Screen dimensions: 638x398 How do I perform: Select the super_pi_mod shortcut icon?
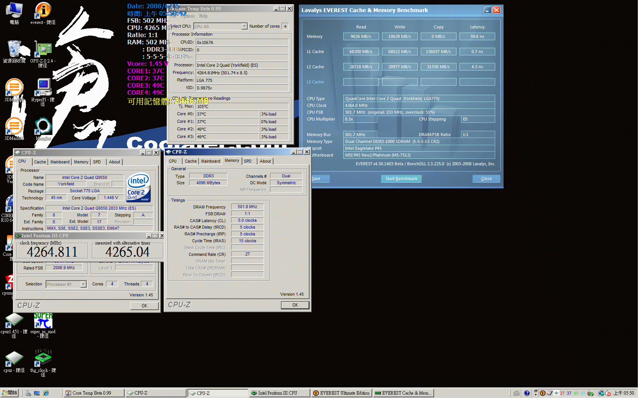click(x=43, y=321)
